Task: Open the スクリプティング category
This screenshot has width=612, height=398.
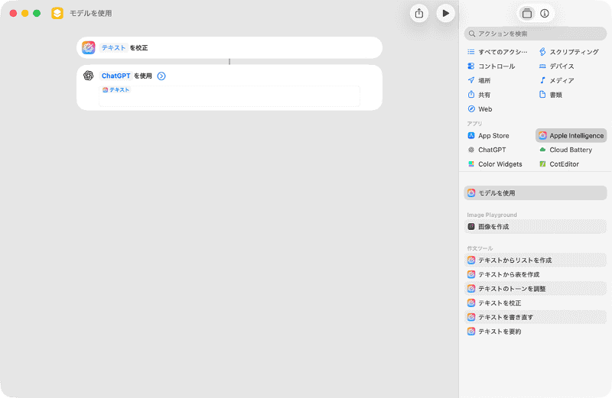Action: (x=569, y=52)
